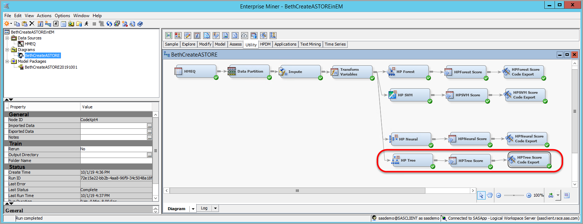Click the folder with blue cylinder icon
Screen dimensions: 583x224
[x=79, y=24]
